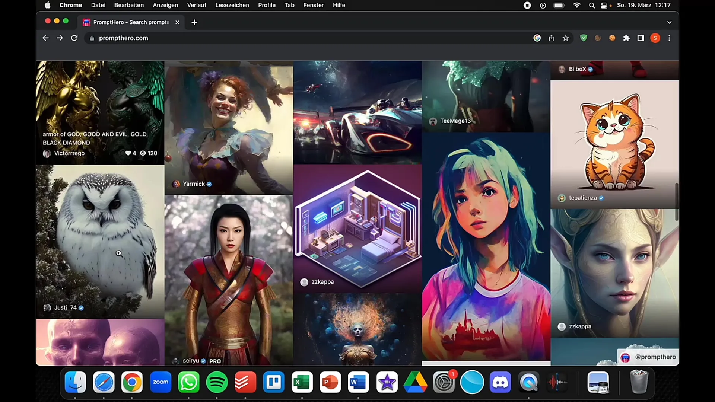Open Finder from the Dock
Screen dimensions: 715x402
(x=75, y=382)
